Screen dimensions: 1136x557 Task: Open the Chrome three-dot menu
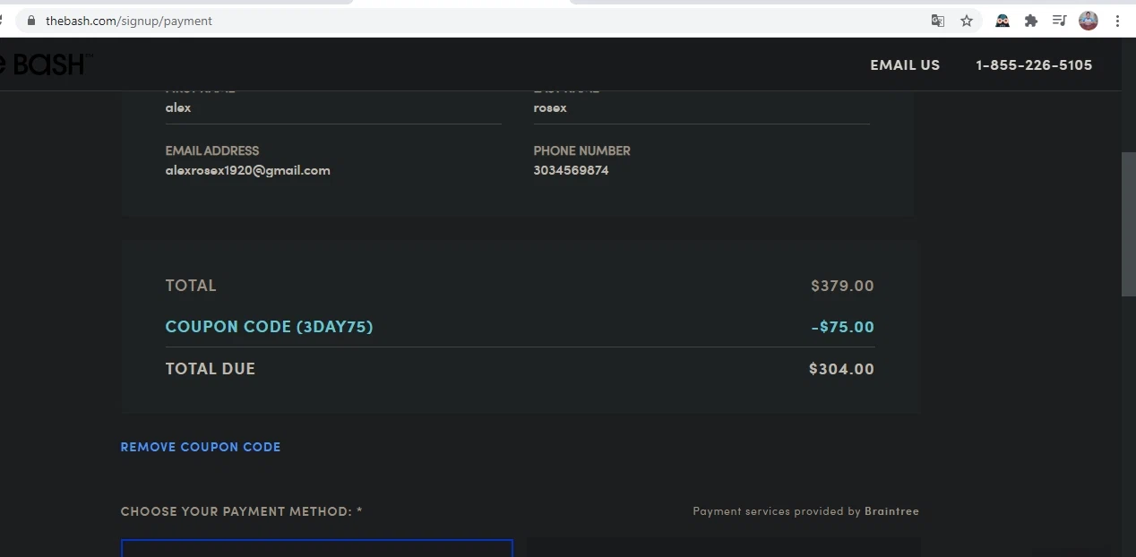click(x=1117, y=21)
